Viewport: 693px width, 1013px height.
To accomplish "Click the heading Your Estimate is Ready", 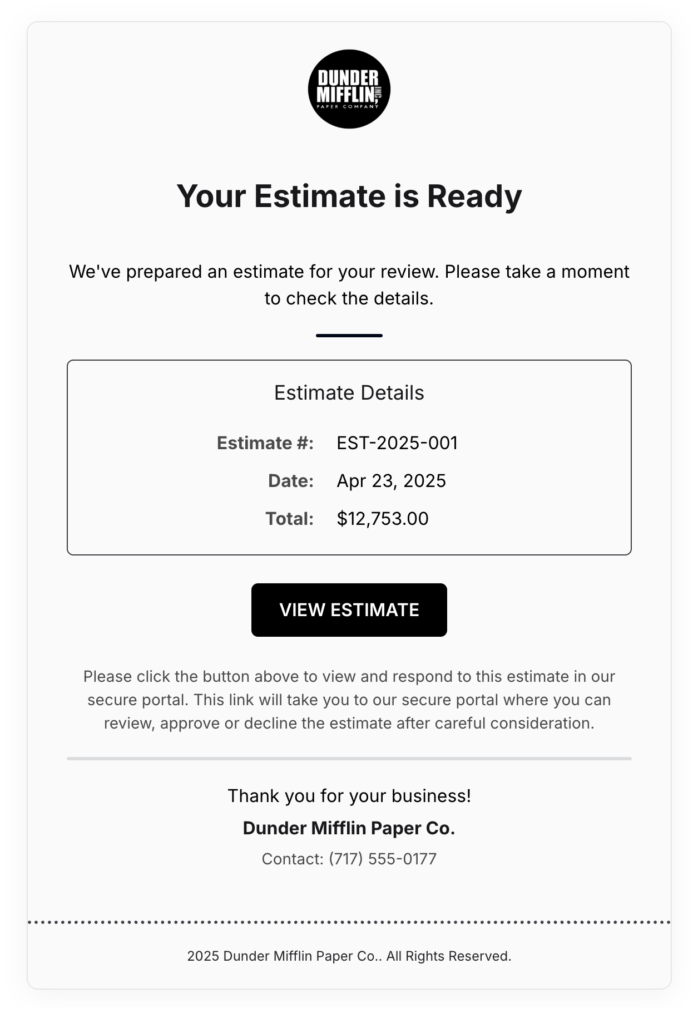I will click(349, 196).
